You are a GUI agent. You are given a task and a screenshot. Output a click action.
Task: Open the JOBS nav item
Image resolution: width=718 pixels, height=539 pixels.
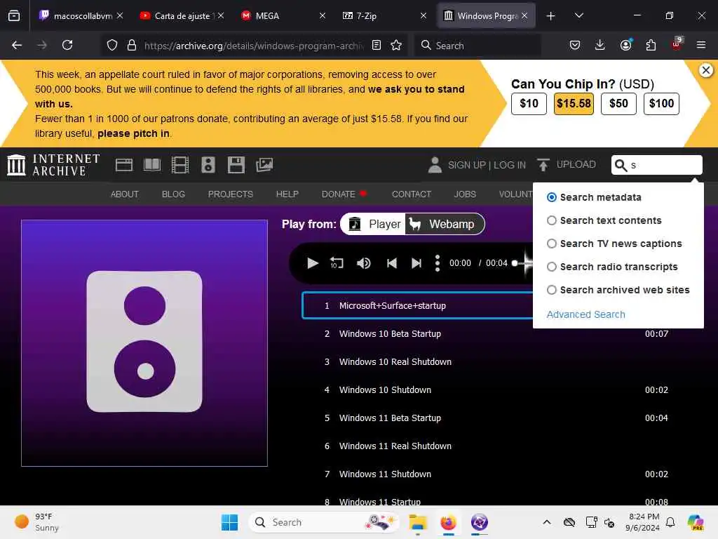point(465,194)
